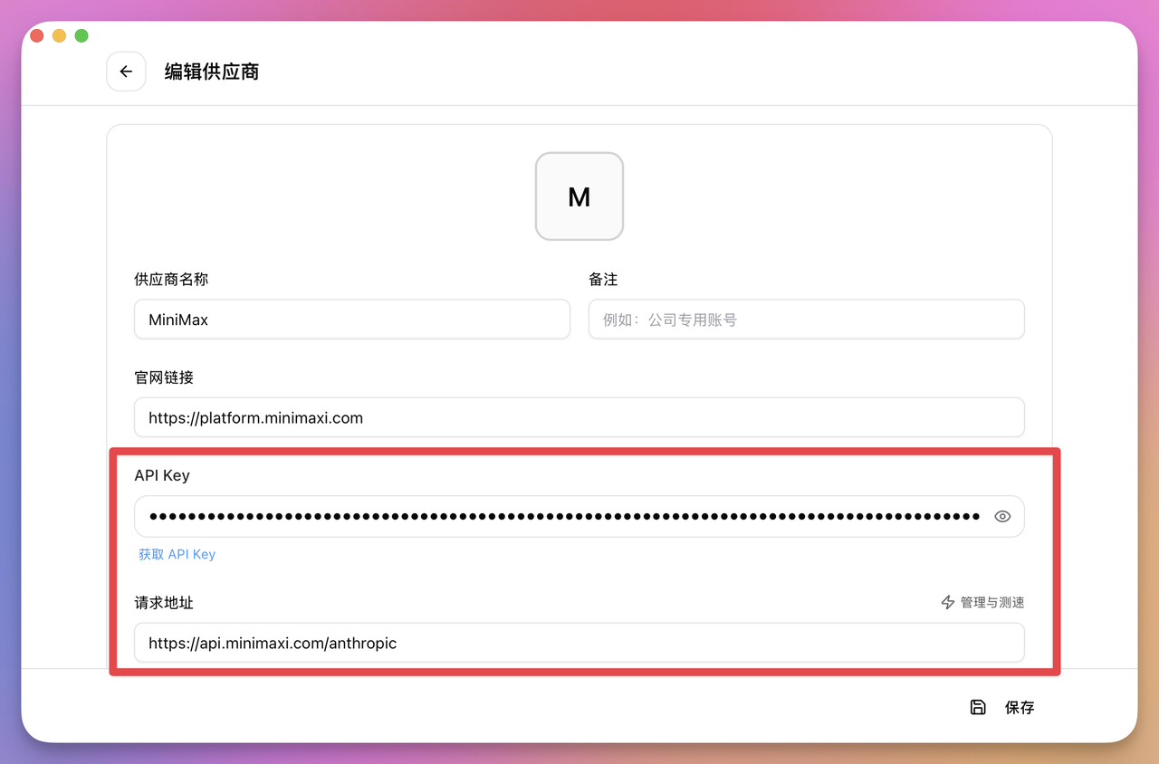Screen dimensions: 1159x764
Task: Click the lightning bolt icon beside 管理与测速
Action: point(948,602)
